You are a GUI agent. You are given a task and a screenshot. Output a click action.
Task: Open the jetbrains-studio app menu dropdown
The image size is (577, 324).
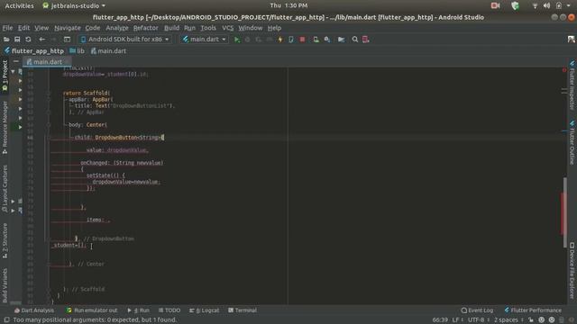74,5
